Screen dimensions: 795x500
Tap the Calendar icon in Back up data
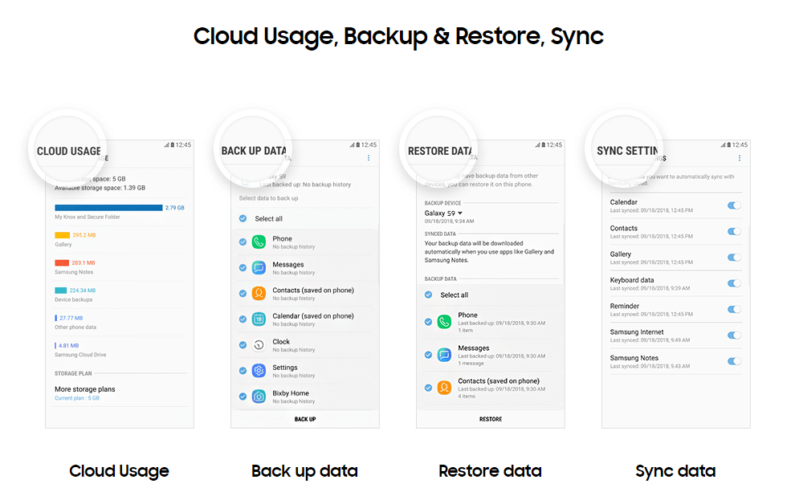point(259,319)
